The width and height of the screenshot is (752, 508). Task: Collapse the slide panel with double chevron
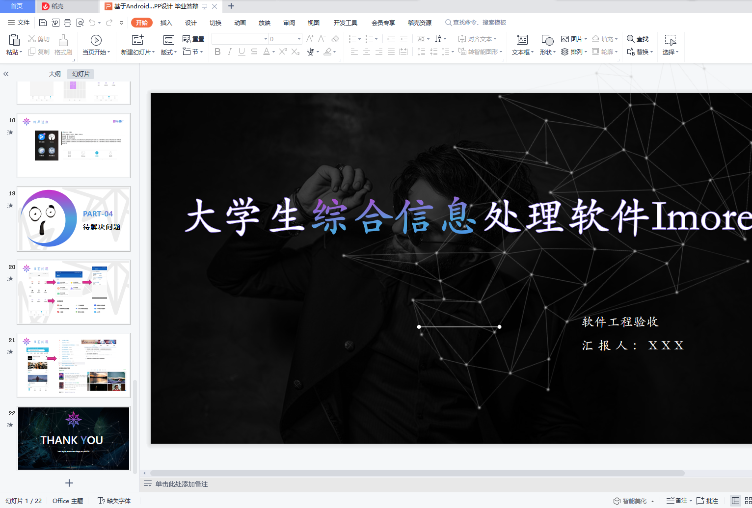pos(6,74)
